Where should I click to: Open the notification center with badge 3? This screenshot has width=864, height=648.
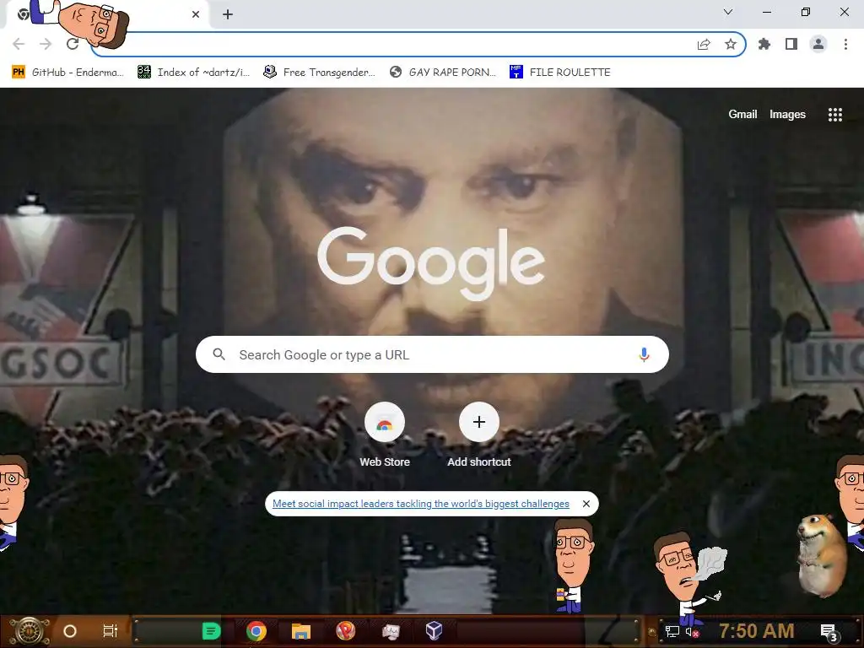tap(829, 633)
